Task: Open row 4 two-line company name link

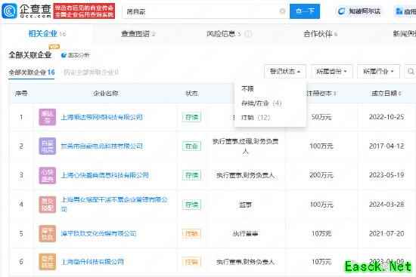Action: point(114,205)
